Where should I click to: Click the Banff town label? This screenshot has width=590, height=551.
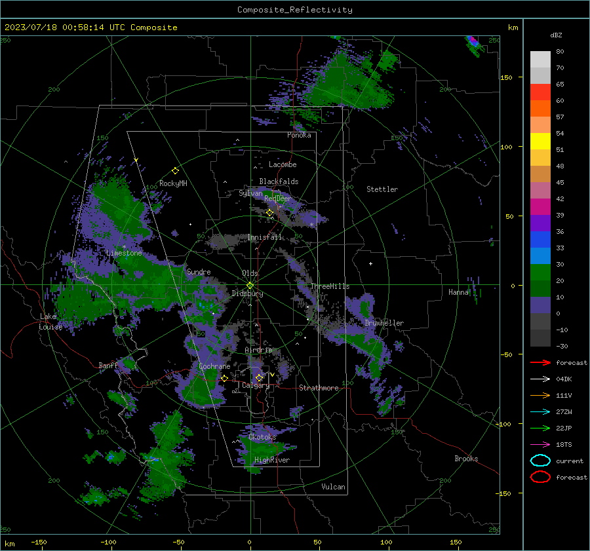108,366
